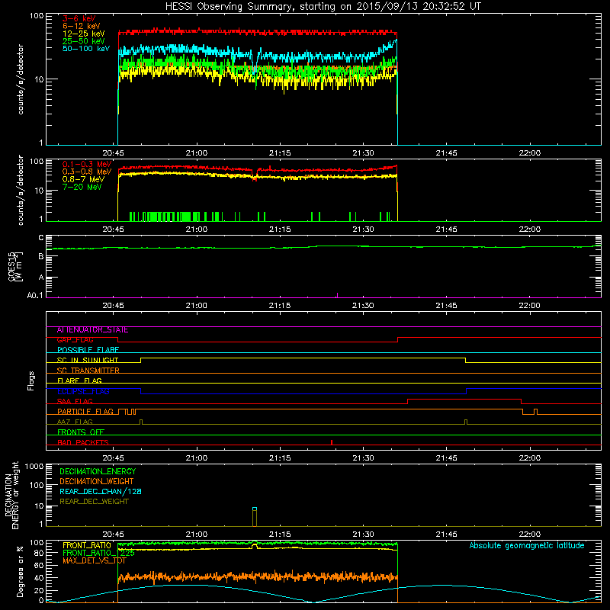The image size is (610, 610).
Task: Pick the 25-50 keV legend label
Action: [83, 41]
